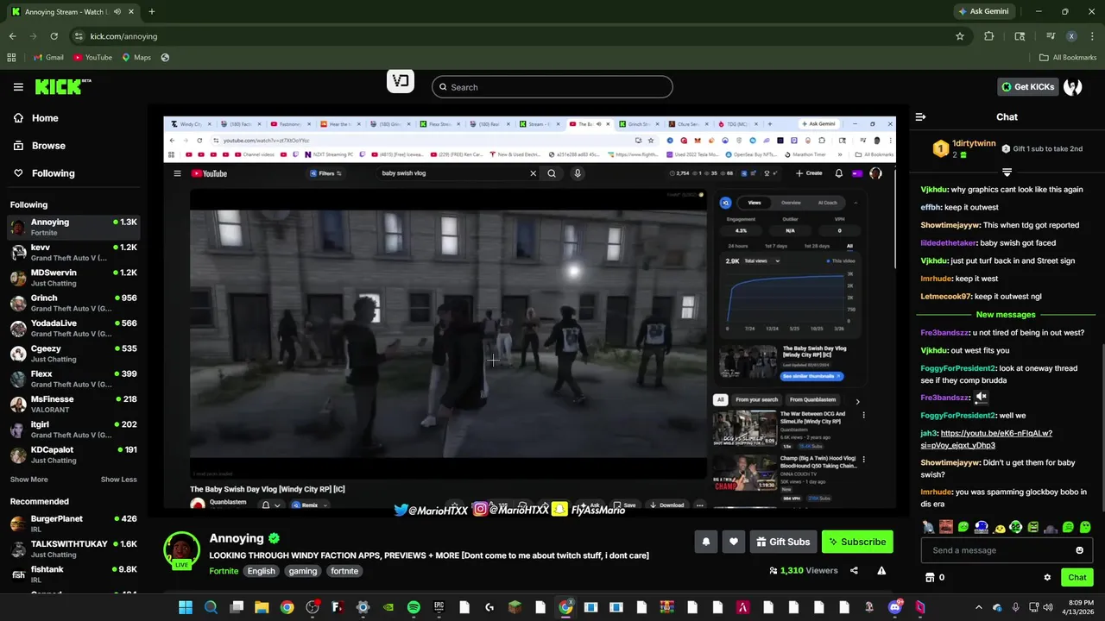Open the Maps bookmark

coord(136,58)
